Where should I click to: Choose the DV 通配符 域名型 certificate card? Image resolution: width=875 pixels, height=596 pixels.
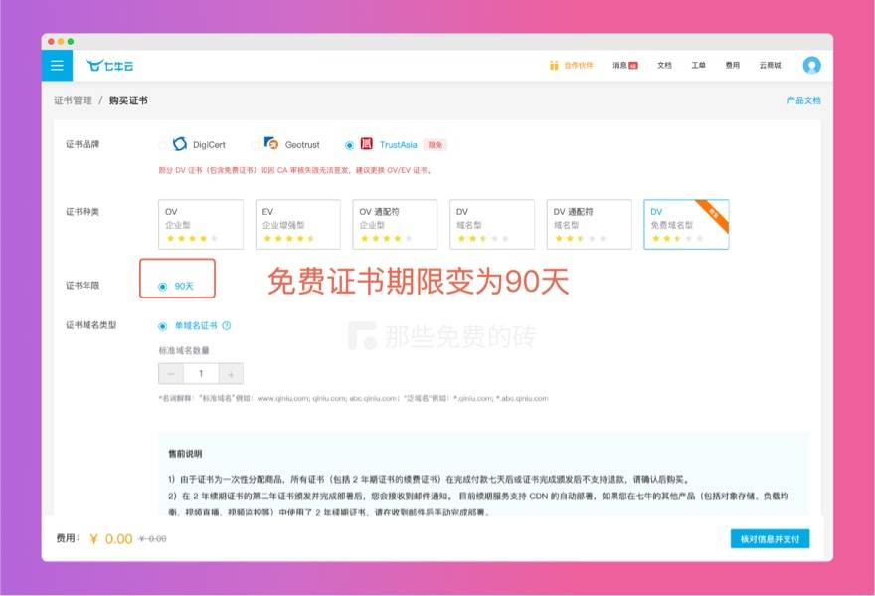pyautogui.click(x=590, y=224)
